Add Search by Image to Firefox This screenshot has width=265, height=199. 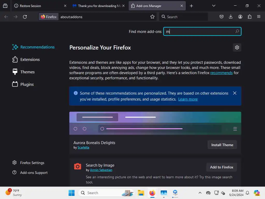tap(222, 167)
